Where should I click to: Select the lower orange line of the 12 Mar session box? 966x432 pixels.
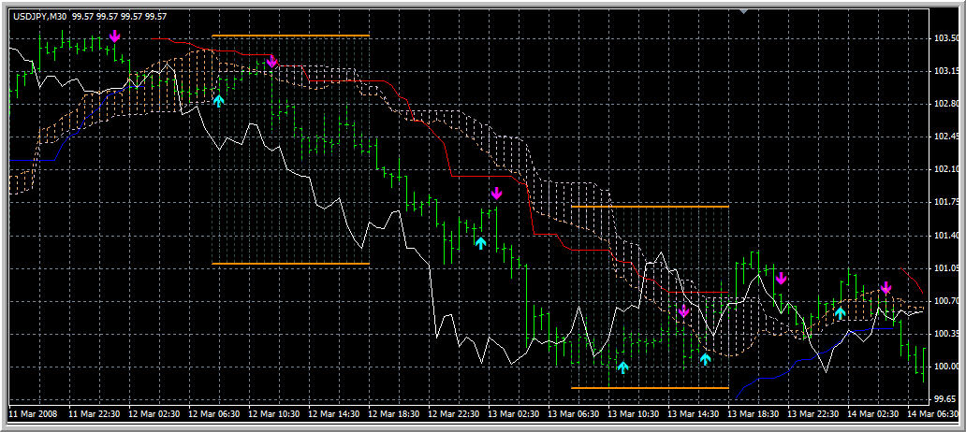[290, 264]
